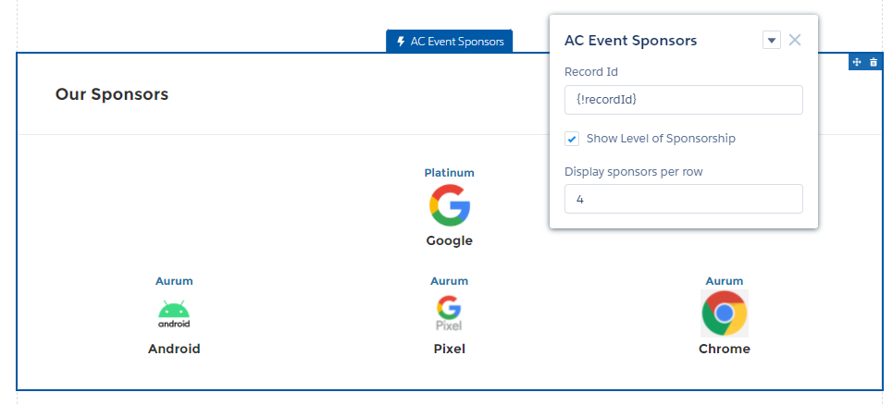
Task: Click the move component handle icon
Action: pyautogui.click(x=857, y=62)
